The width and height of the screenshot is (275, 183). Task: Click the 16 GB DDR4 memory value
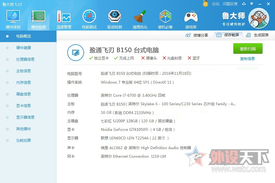[x=127, y=113]
